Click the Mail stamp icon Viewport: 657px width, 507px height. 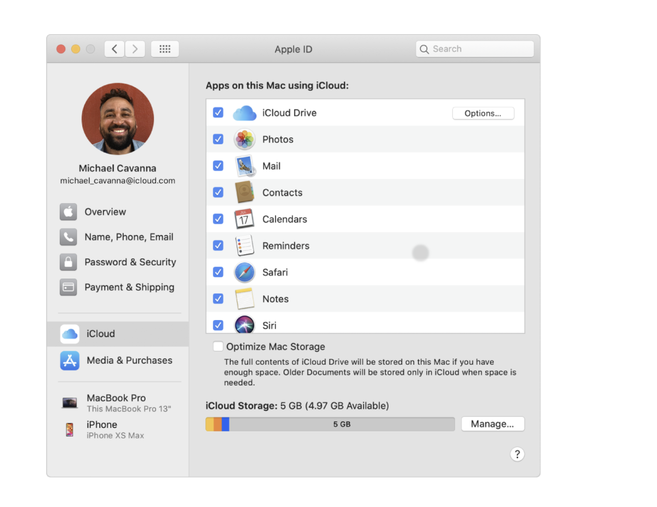(x=245, y=166)
